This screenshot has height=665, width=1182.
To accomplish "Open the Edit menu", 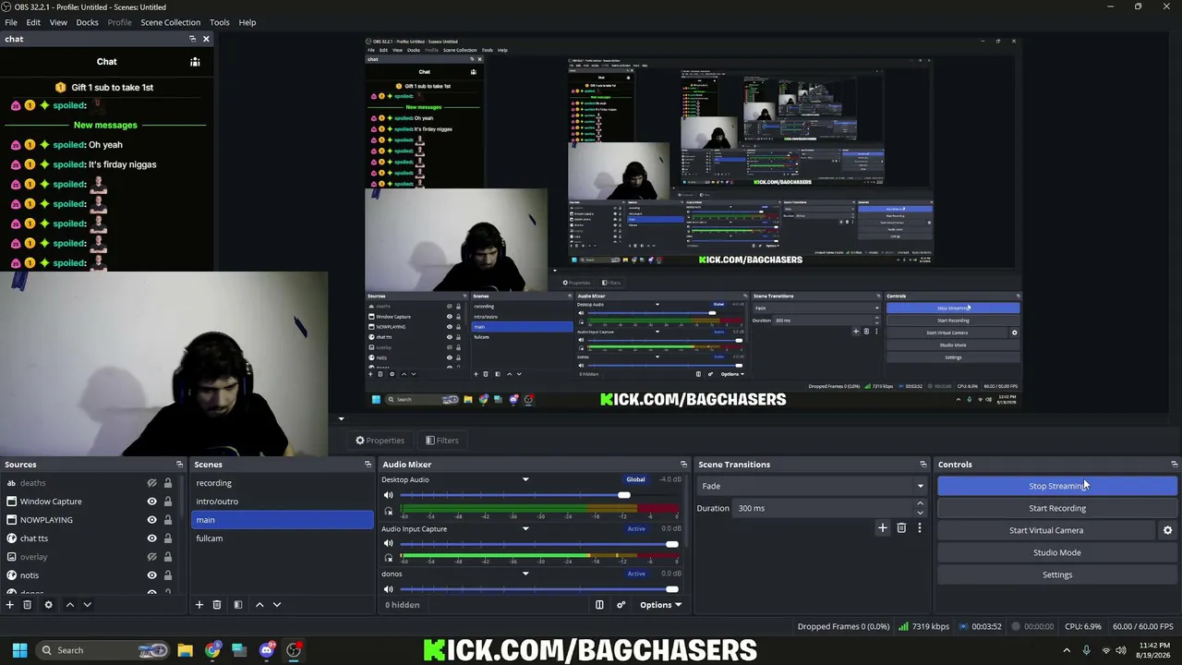I will click(x=33, y=22).
